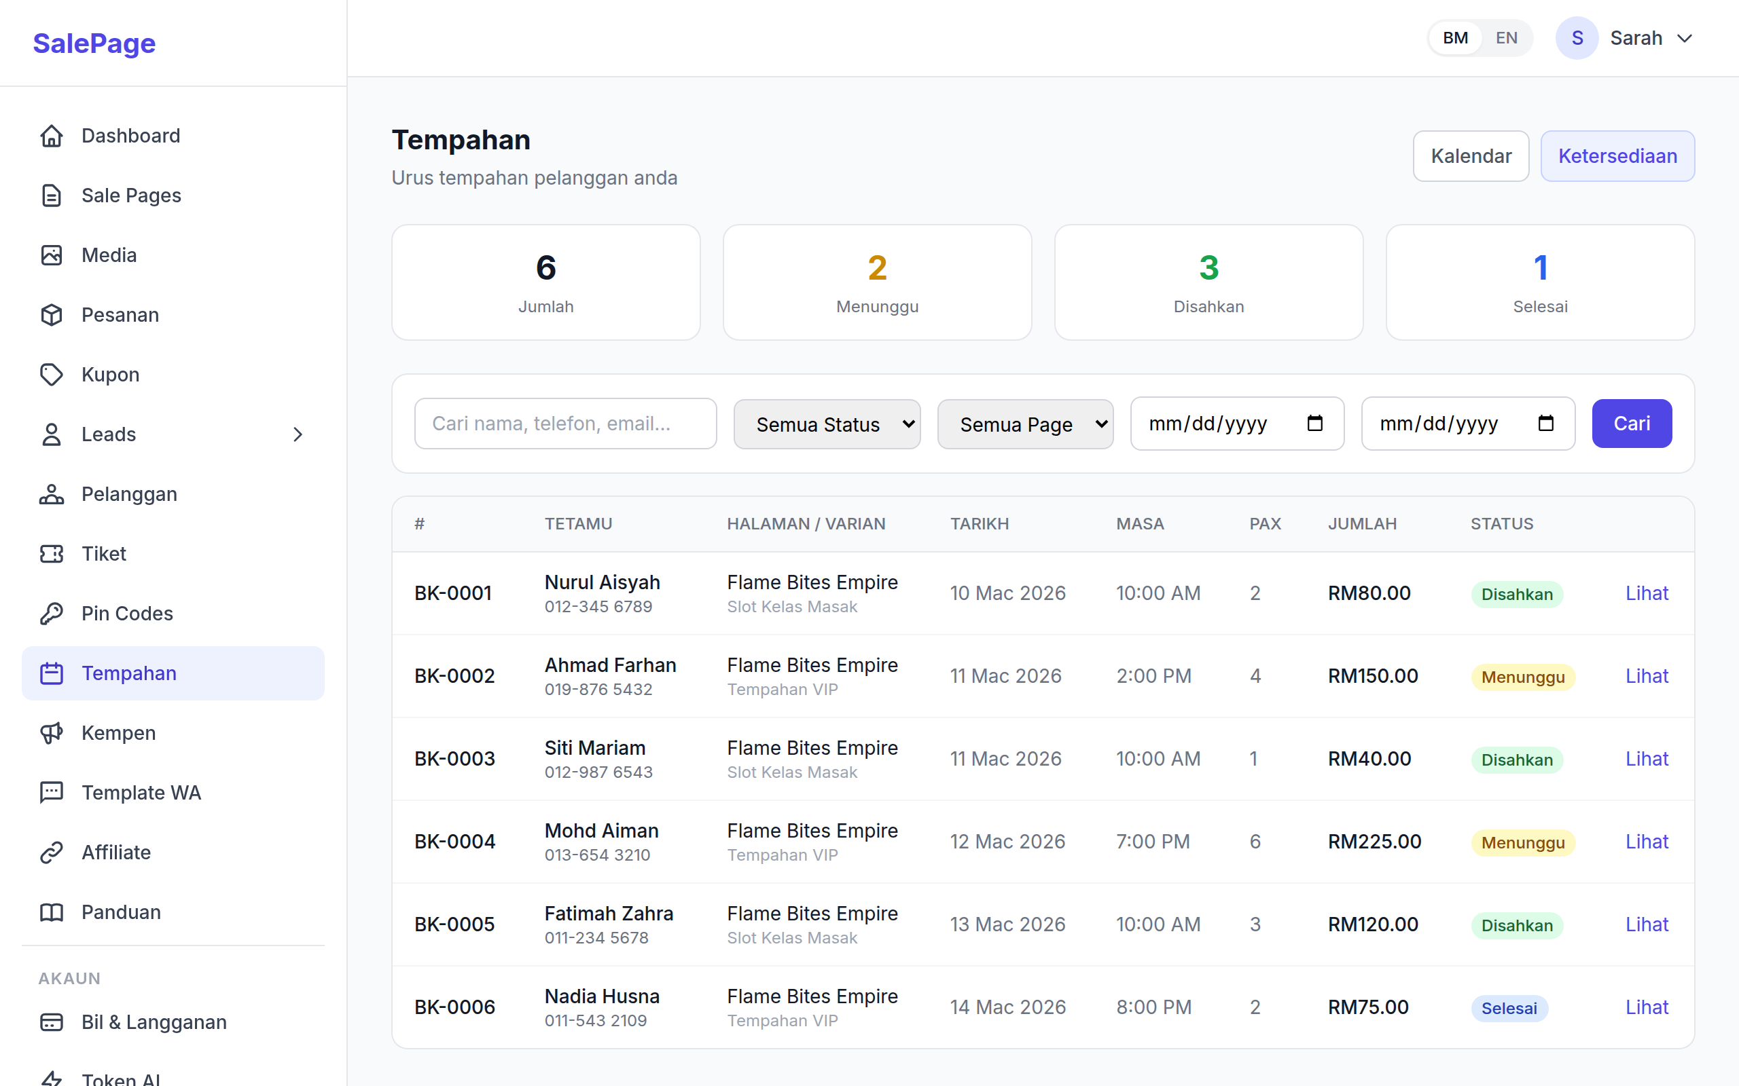
Task: Switch language to EN
Action: (1506, 38)
